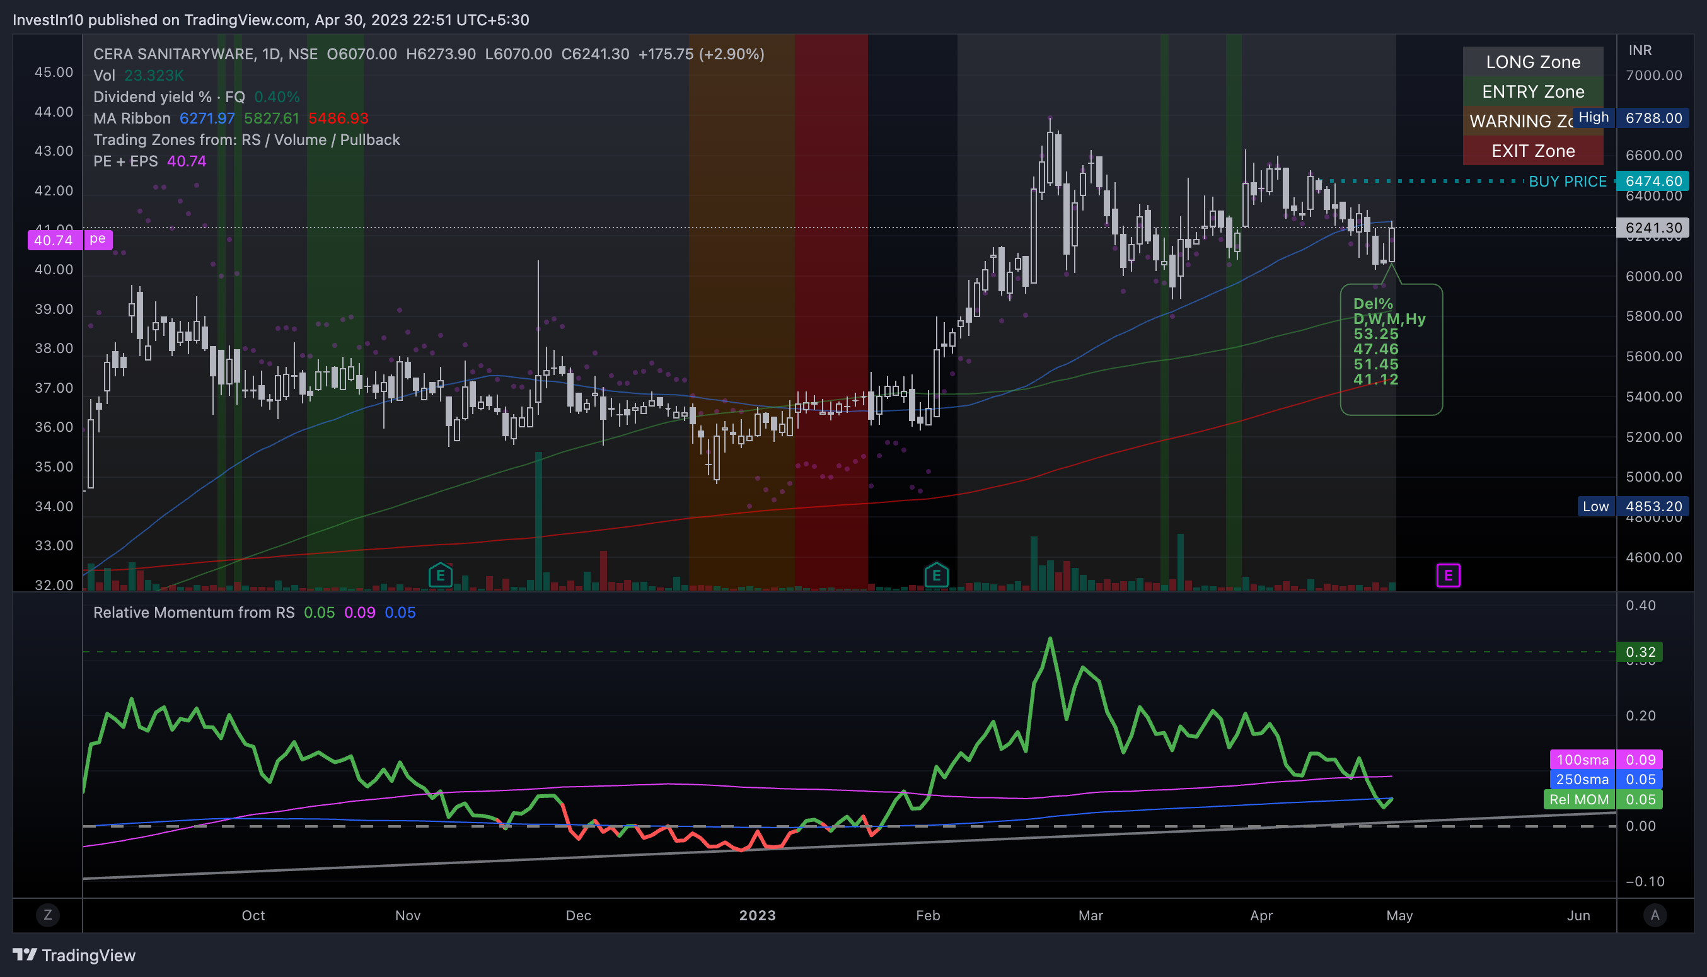The width and height of the screenshot is (1707, 977).
Task: Open the TradingView logo link
Action: pyautogui.click(x=74, y=955)
